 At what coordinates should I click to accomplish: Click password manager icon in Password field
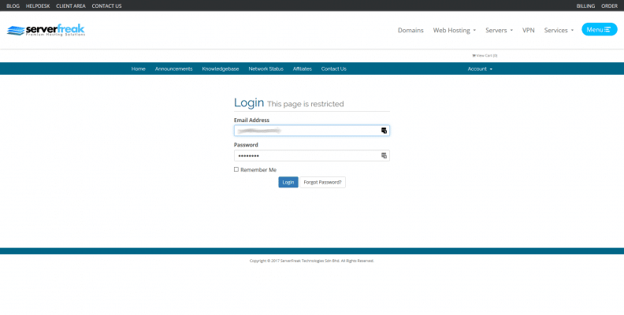tap(384, 156)
